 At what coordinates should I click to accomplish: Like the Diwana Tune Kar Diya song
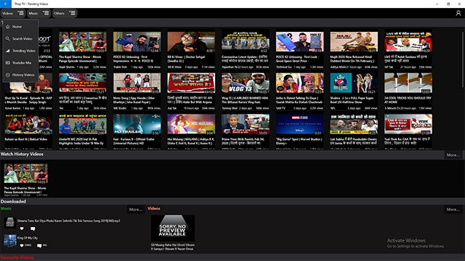[22, 228]
